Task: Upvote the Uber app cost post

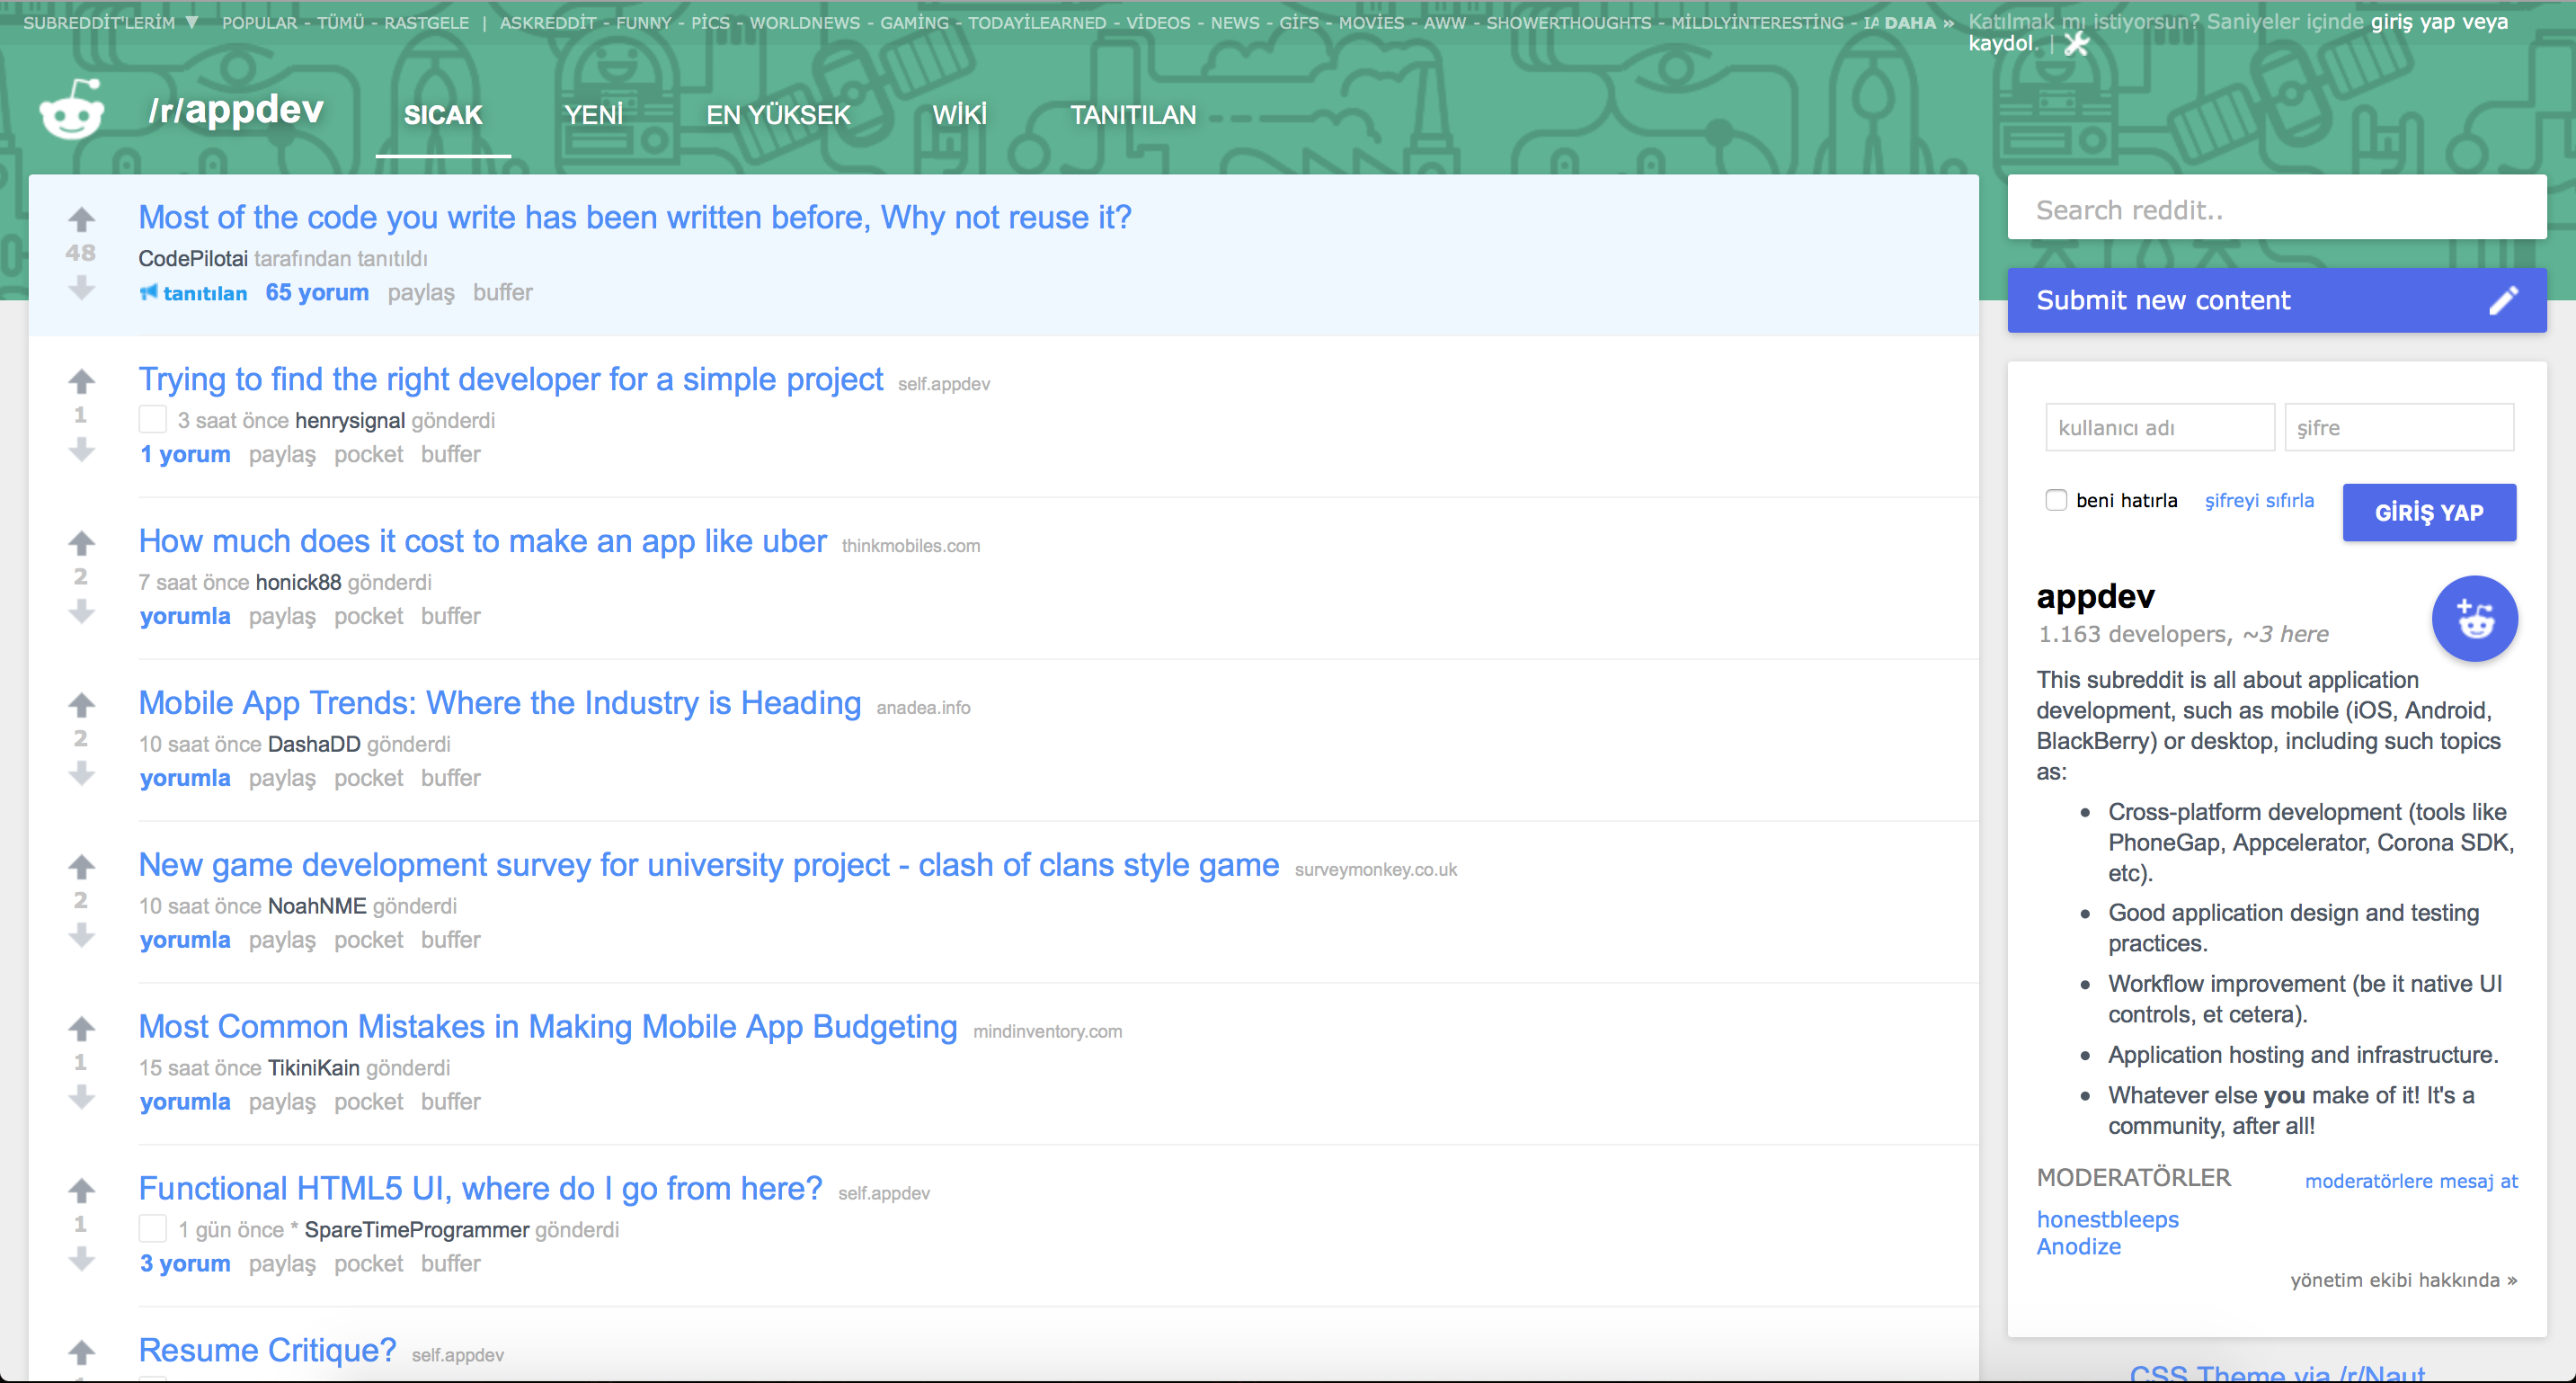Action: [81, 543]
